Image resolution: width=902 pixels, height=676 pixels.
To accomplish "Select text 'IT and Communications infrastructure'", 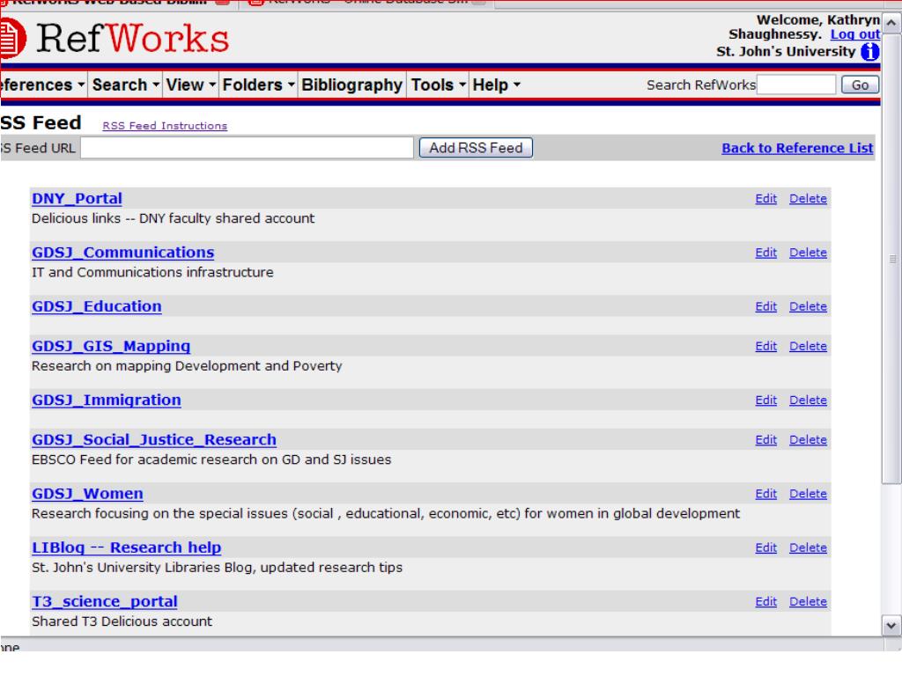I will click(x=152, y=273).
